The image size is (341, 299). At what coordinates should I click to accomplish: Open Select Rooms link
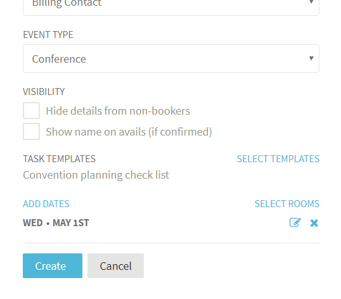click(287, 204)
